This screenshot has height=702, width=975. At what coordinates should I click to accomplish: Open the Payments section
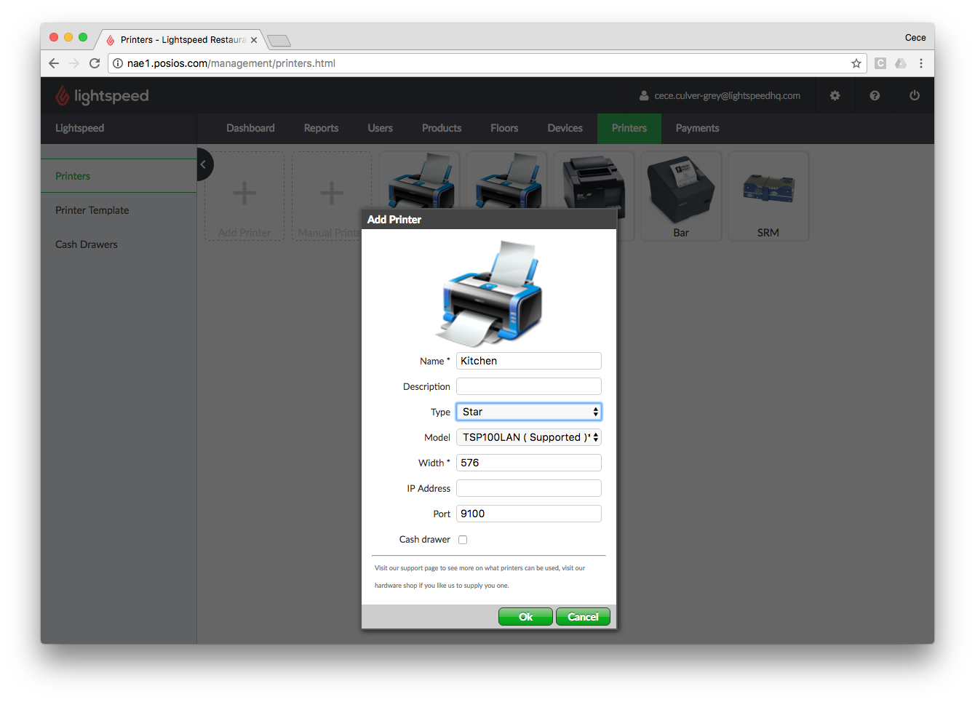point(696,128)
